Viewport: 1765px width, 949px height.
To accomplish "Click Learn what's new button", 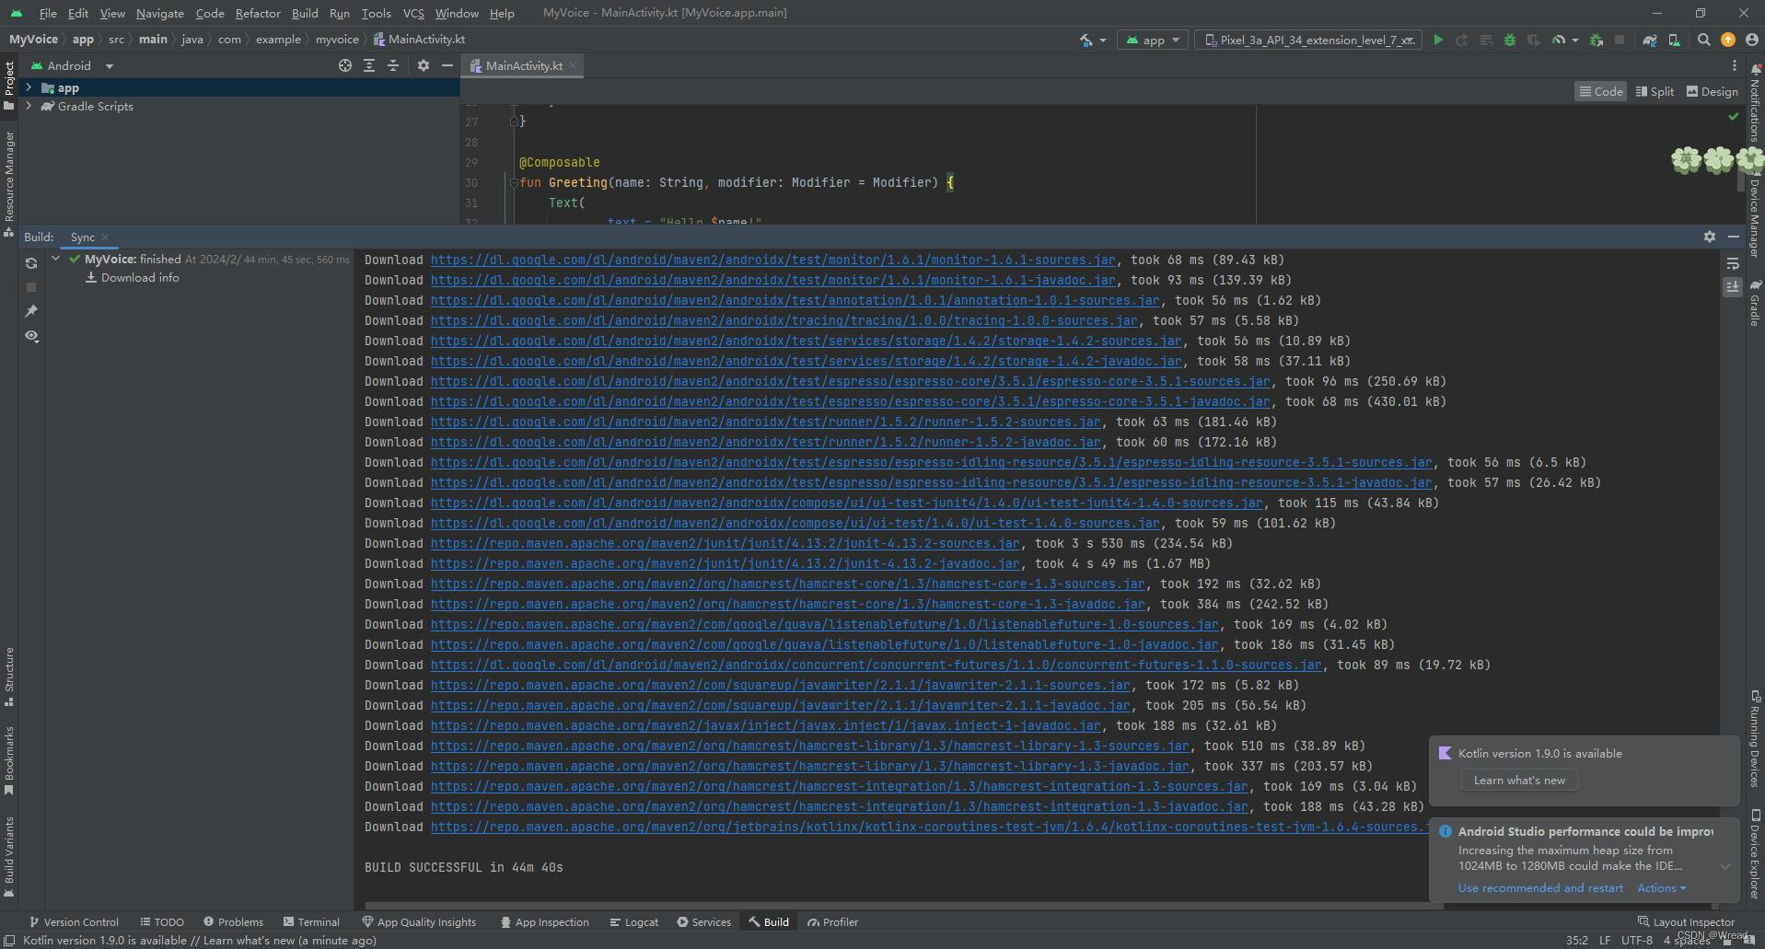I will point(1519,780).
